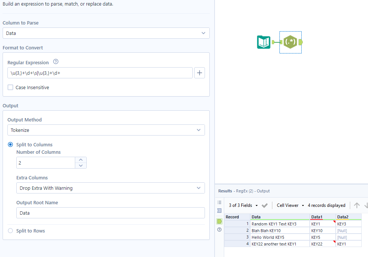Select the [Null] cell in record 2
This screenshot has width=368, height=257.
coord(349,231)
